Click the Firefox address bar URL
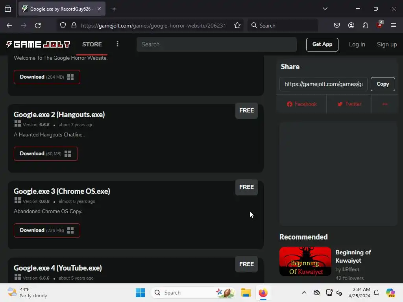Viewport: 403px width, 302px height. pos(153,26)
